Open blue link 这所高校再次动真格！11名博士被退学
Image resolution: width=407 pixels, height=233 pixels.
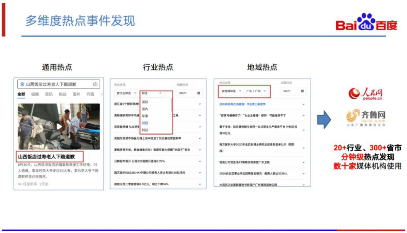[x=242, y=104]
